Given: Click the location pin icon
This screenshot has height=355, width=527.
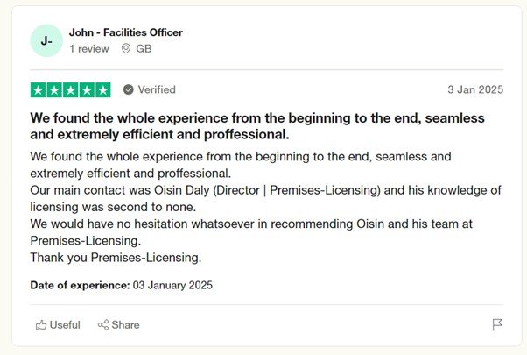Looking at the screenshot, I should click(x=126, y=49).
